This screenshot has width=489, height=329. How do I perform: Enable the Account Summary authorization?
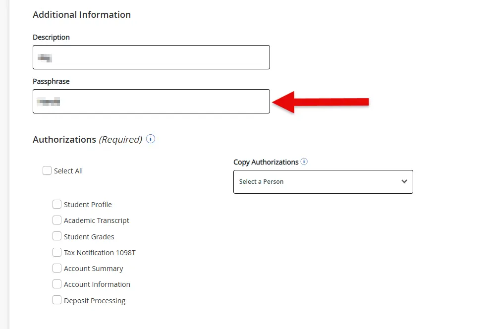(57, 268)
